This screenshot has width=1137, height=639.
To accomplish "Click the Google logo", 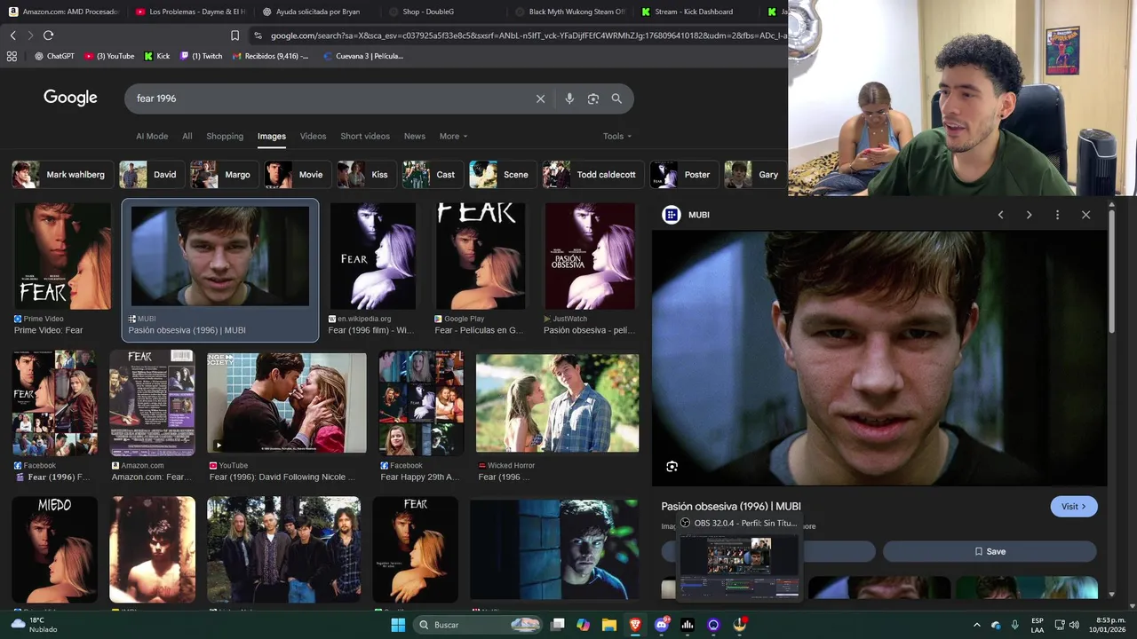I will [70, 98].
